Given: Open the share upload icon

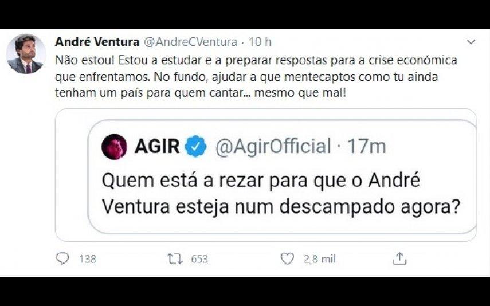Looking at the screenshot, I should pyautogui.click(x=399, y=259).
